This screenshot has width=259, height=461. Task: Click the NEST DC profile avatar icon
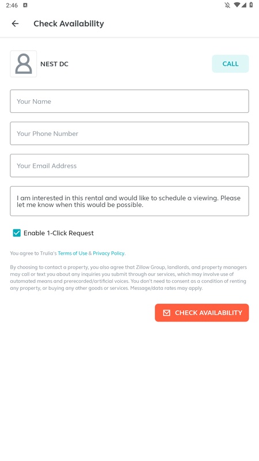pos(24,64)
